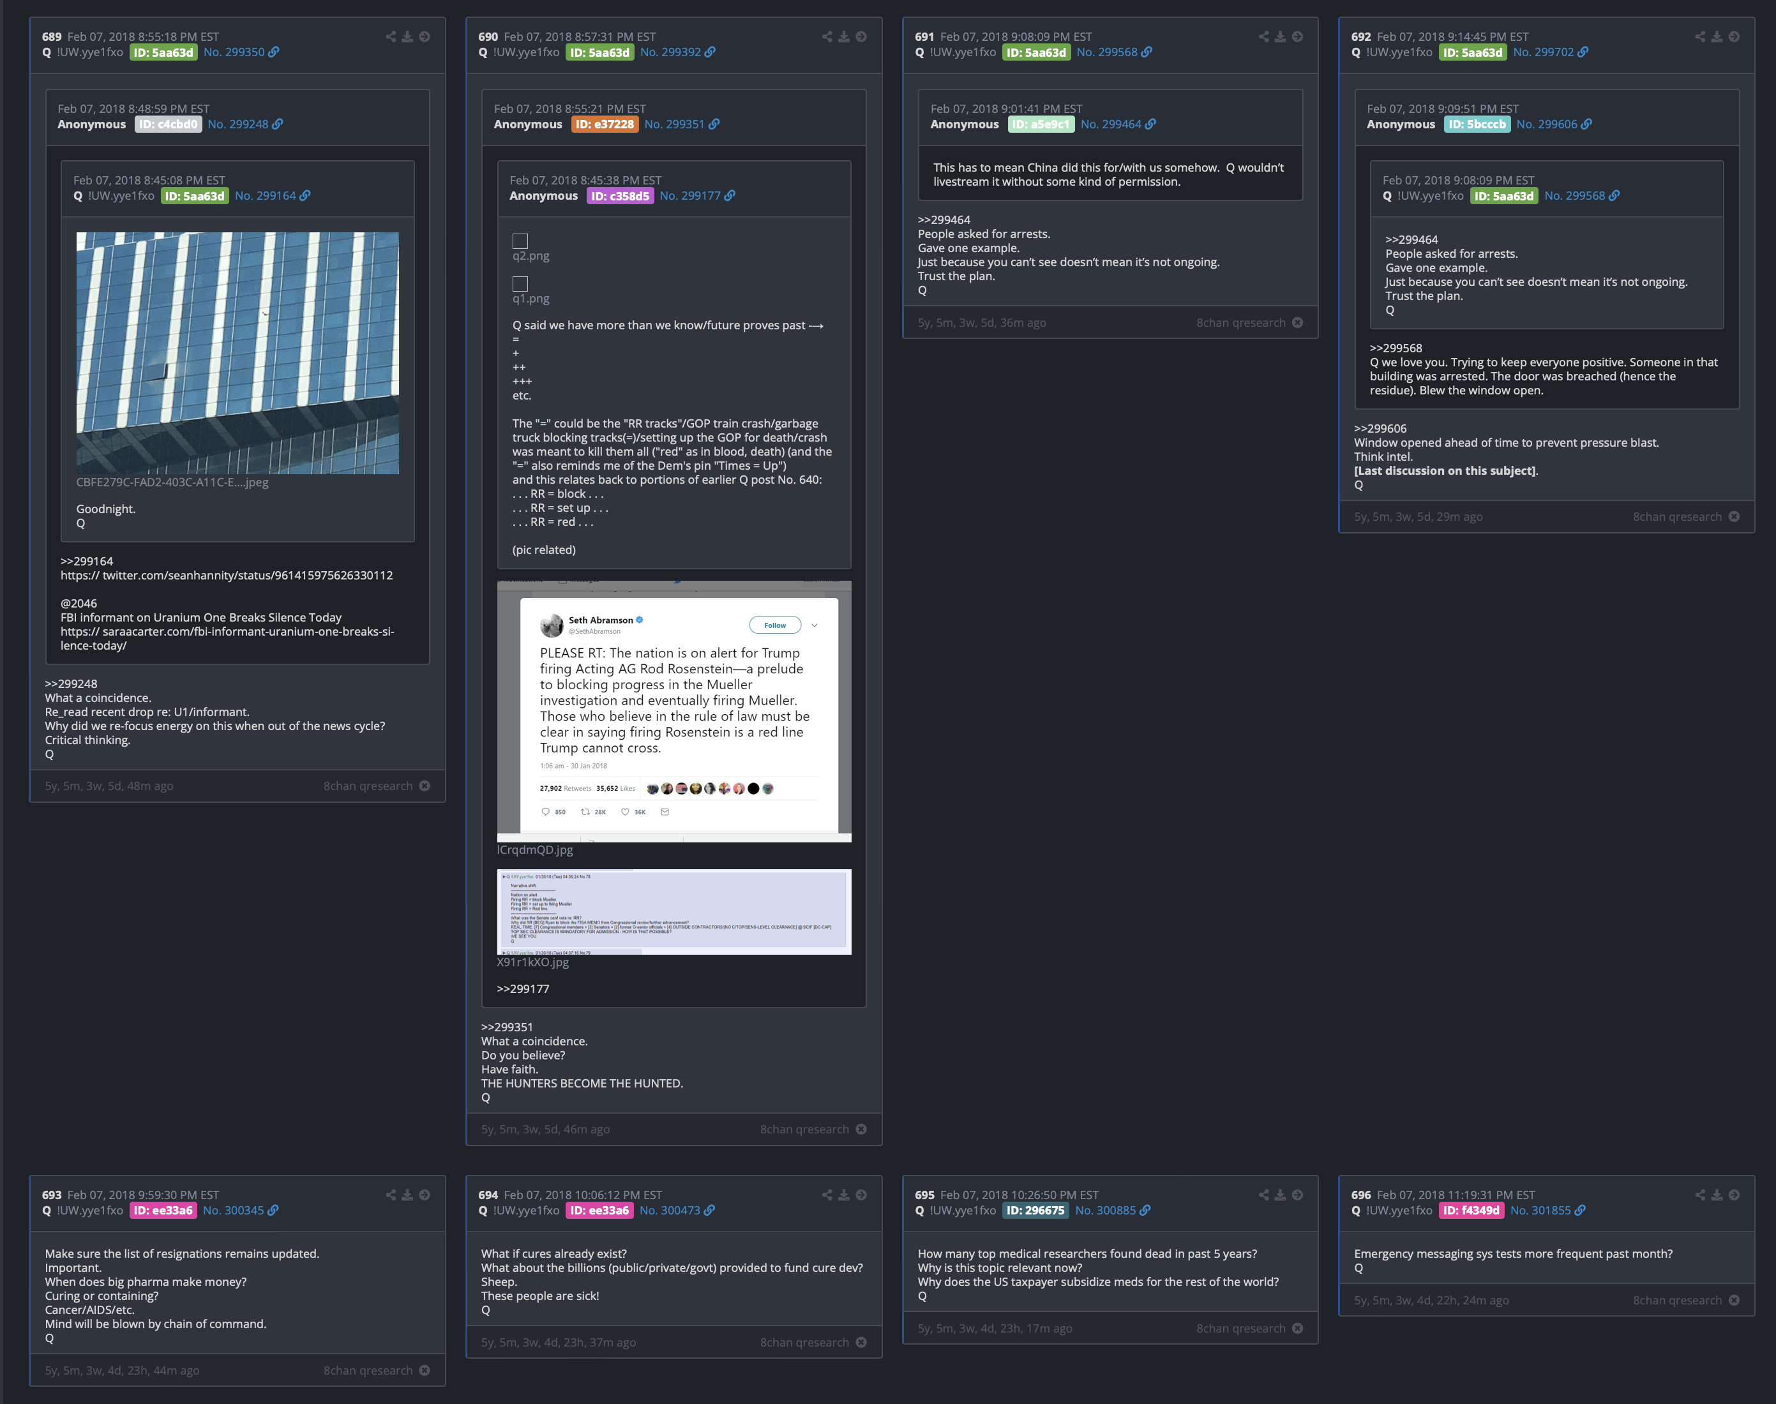
Task: Click the pink ID: ee33a6 badge on post 693
Action: [x=163, y=1210]
